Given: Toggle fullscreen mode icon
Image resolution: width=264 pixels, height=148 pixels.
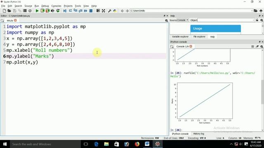Looking at the screenshot, I should [104, 11].
